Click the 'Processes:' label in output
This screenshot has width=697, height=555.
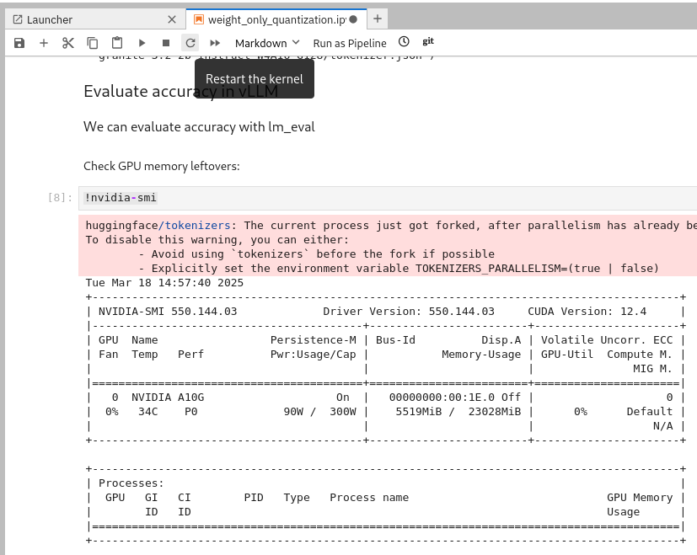131,483
